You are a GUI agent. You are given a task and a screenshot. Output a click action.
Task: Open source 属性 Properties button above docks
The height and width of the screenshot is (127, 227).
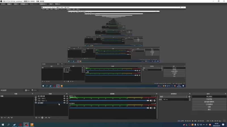(x=27, y=90)
